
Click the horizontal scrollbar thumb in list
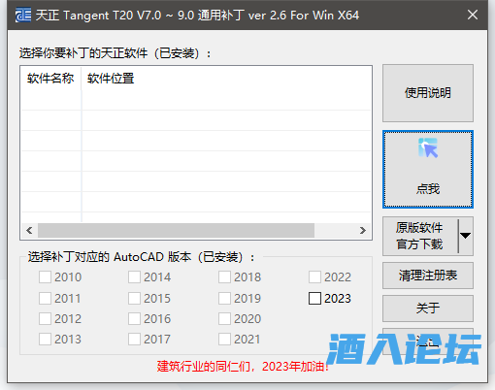click(176, 230)
